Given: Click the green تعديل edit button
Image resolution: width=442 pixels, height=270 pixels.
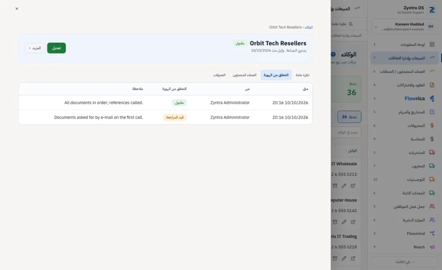Looking at the screenshot, I should tap(56, 48).
